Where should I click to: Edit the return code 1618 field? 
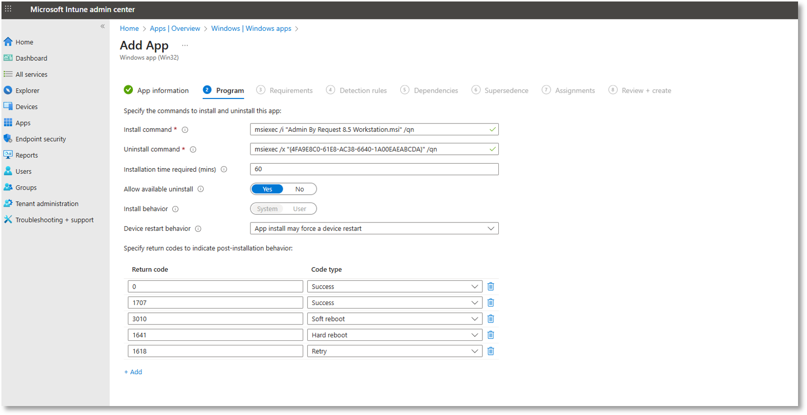(216, 351)
